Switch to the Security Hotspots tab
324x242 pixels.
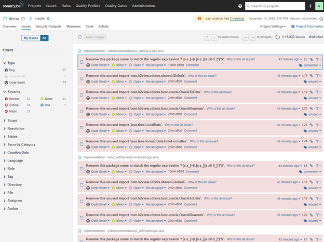49,26
